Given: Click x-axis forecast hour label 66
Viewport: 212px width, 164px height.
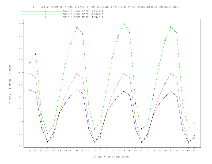Looking at the screenshot, I should coord(159,151).
